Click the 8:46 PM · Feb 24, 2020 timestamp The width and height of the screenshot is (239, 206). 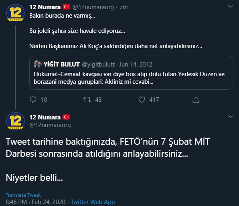tap(36, 202)
